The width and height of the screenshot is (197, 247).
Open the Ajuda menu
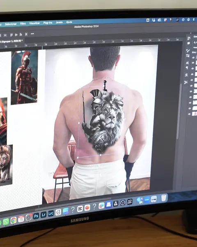(x=69, y=22)
